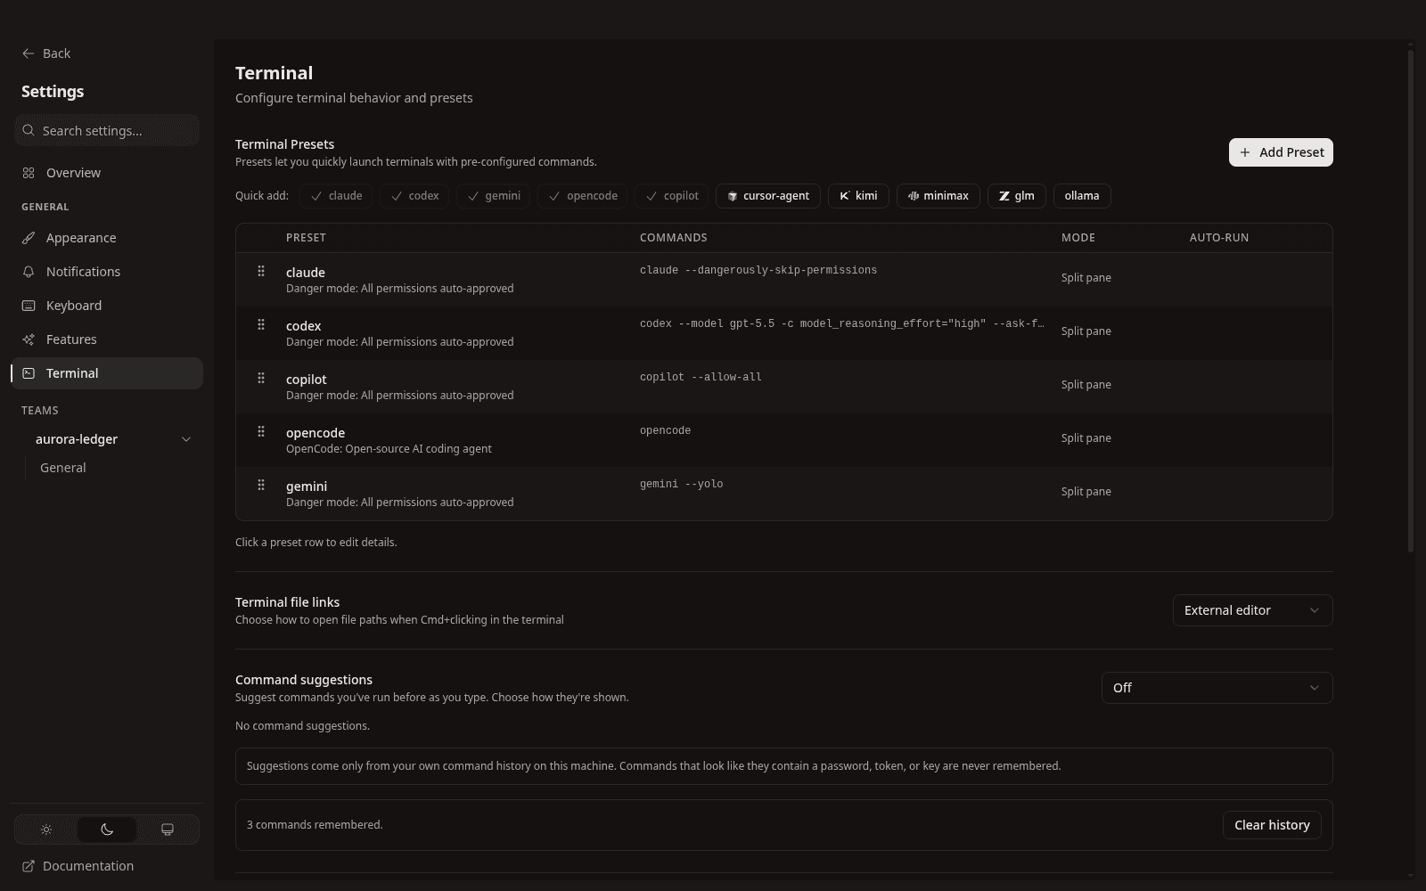
Task: Go Back from settings
Action: click(46, 53)
